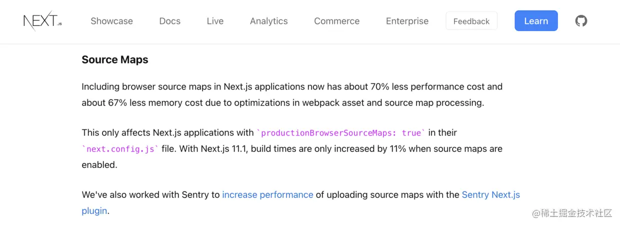Image resolution: width=620 pixels, height=226 pixels.
Task: Go to the Docs page
Action: click(x=169, y=21)
